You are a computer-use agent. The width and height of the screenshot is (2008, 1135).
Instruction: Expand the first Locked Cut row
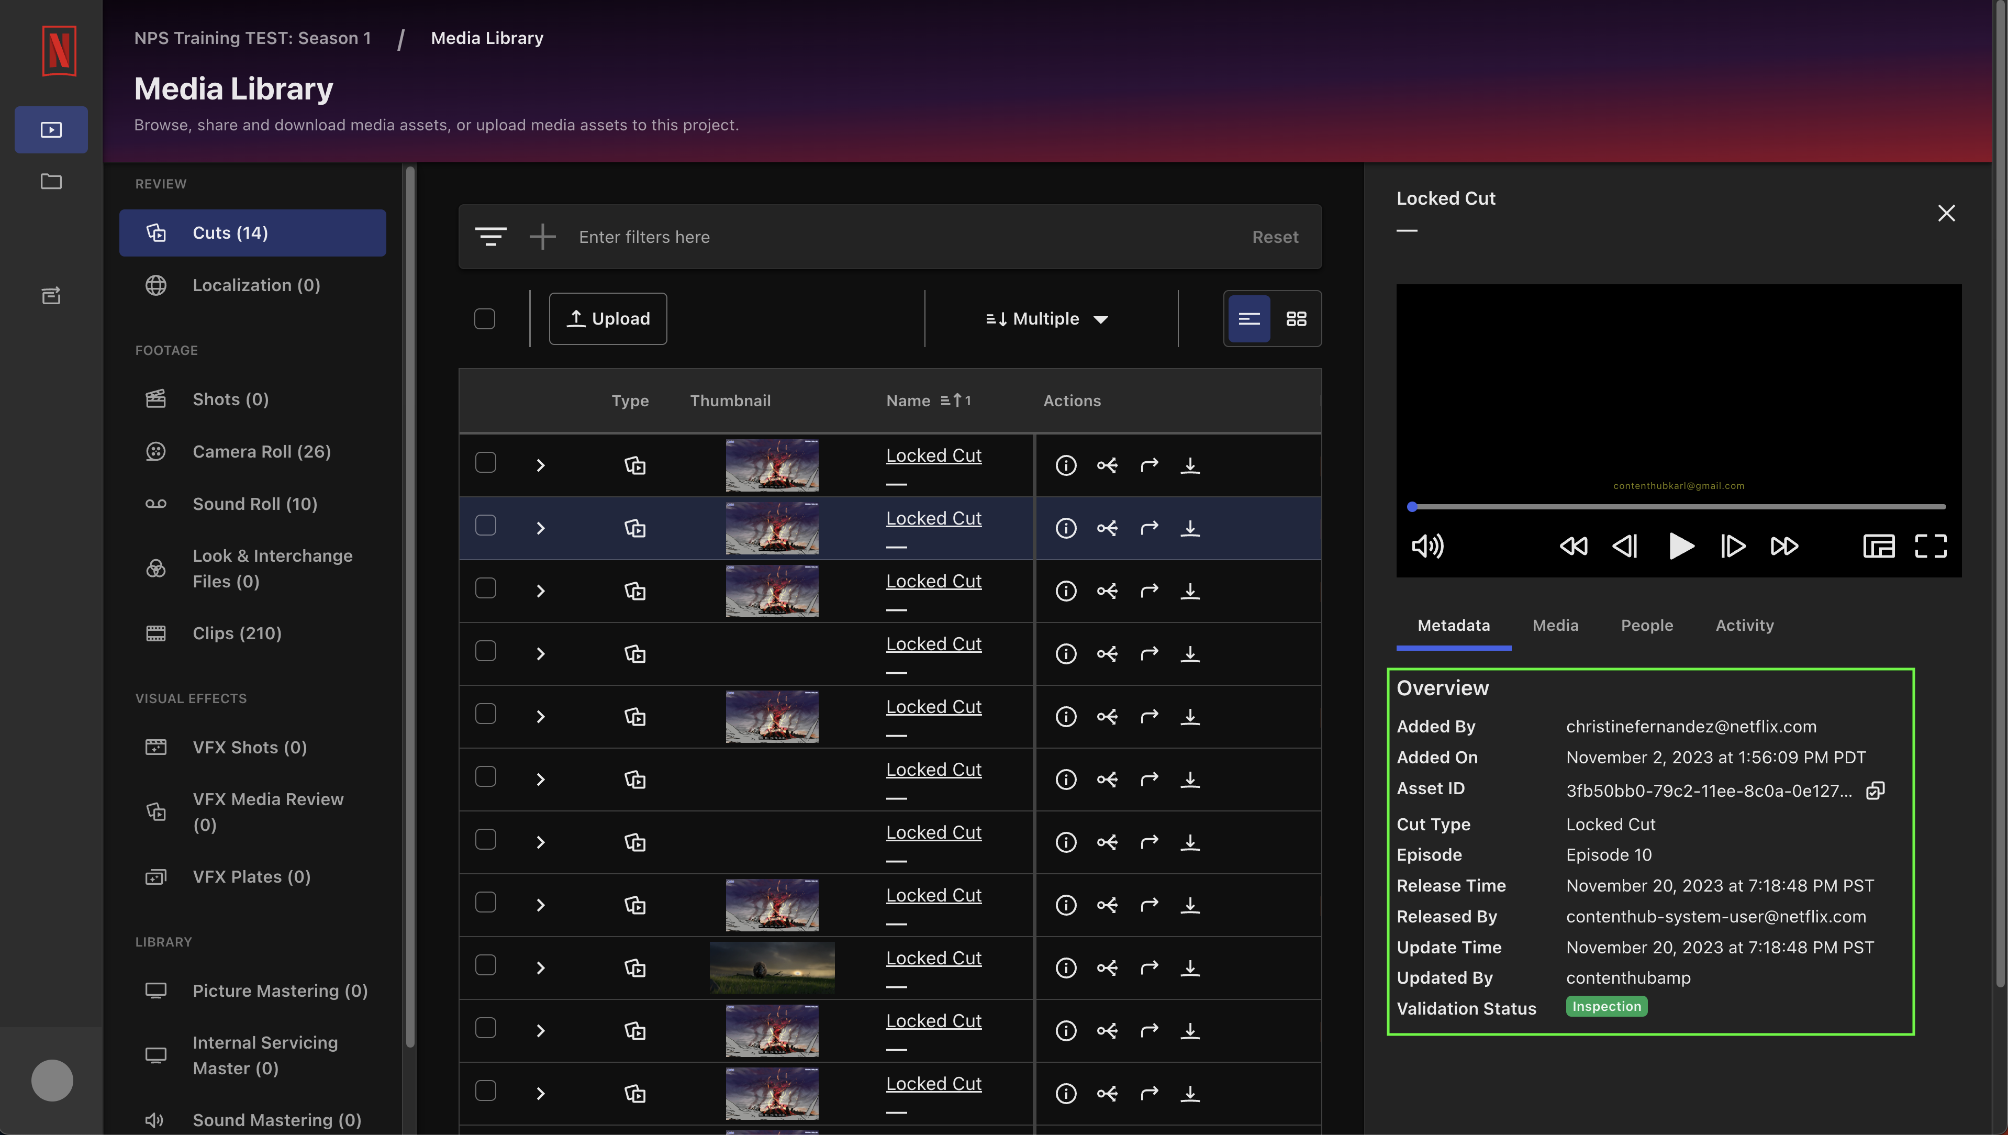(540, 465)
